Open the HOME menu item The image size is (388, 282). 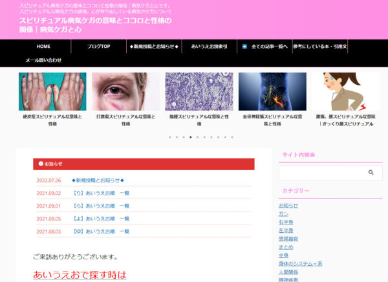[43, 47]
